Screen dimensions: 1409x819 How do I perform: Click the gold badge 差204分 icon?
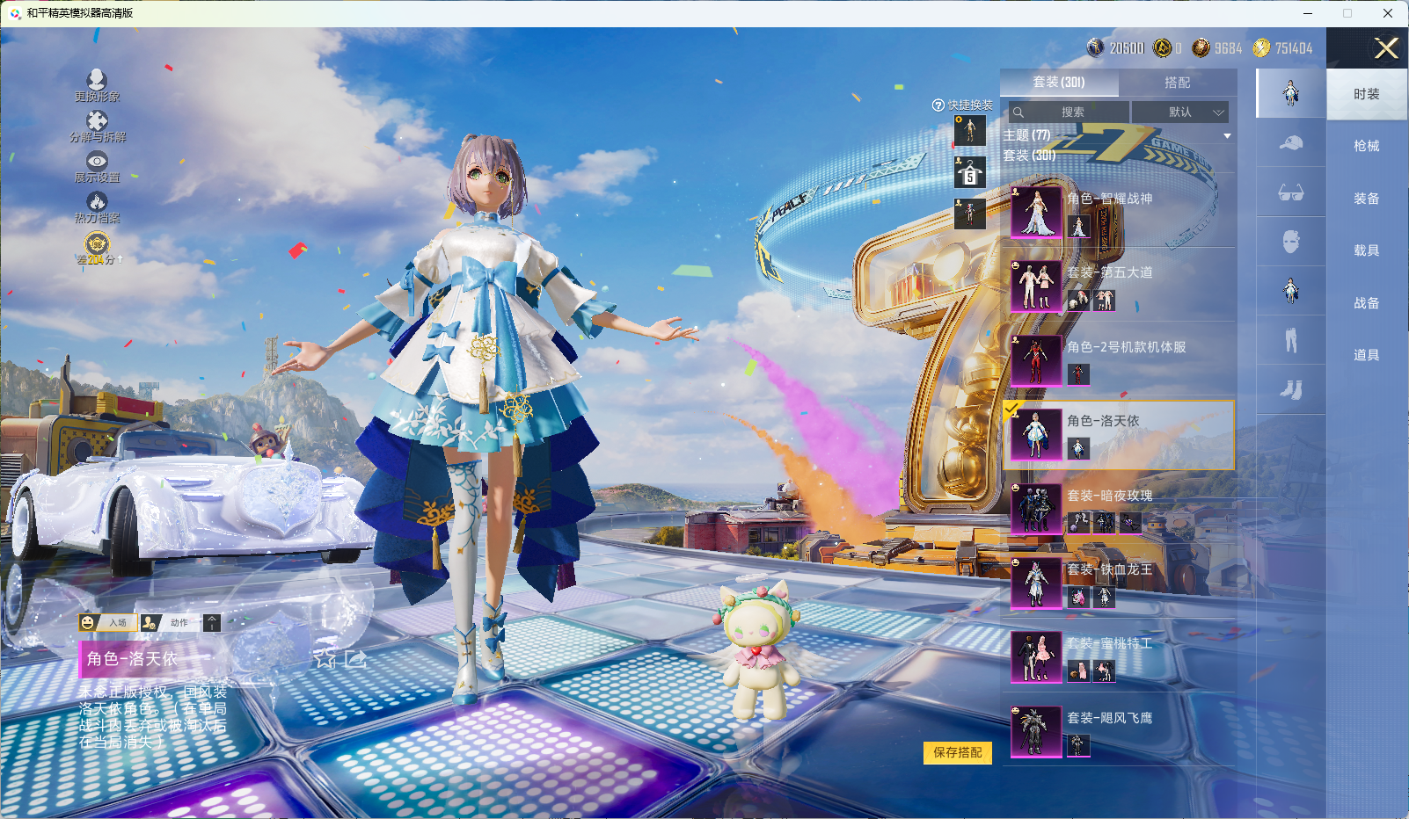[97, 243]
